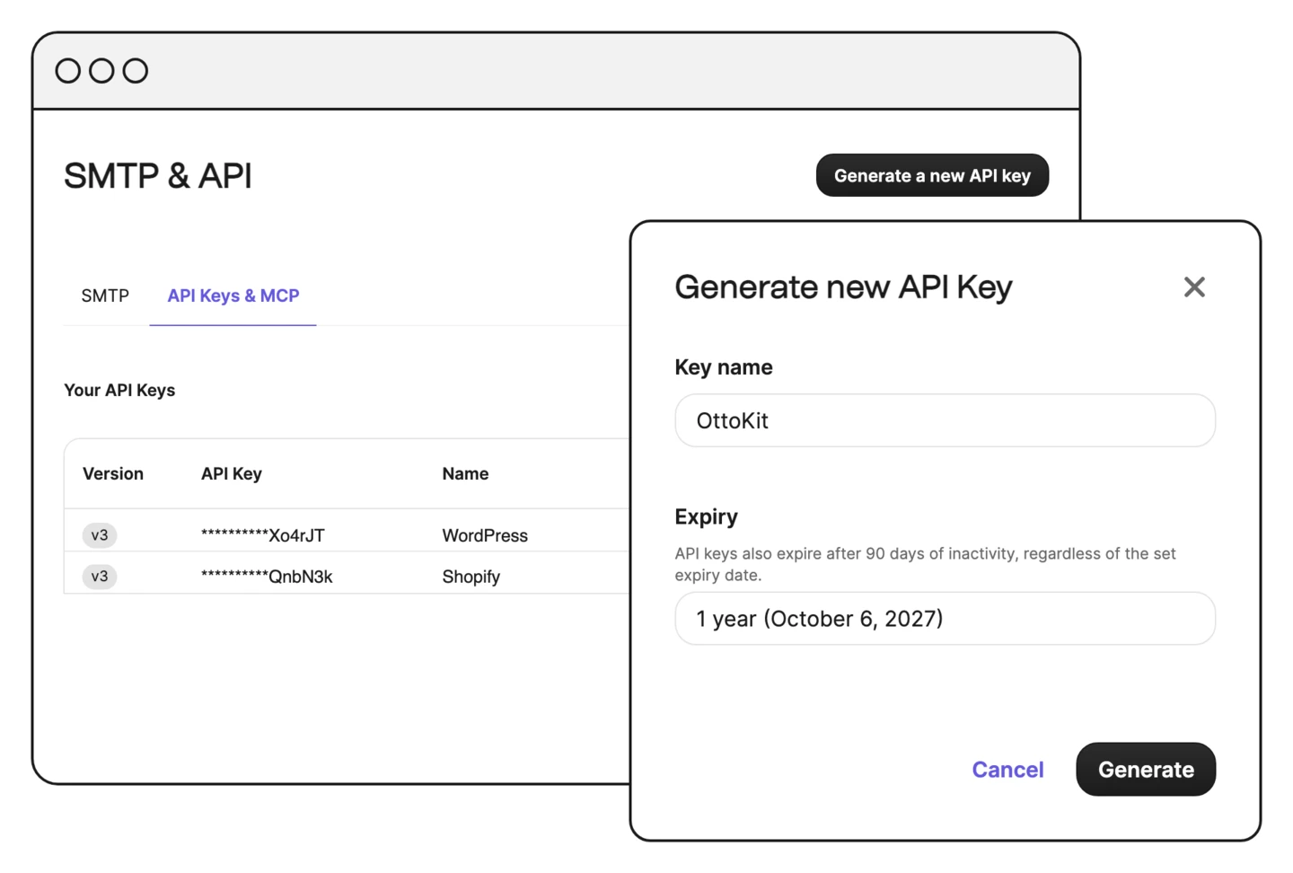Click the Generate button in dialog
The width and height of the screenshot is (1293, 873).
[x=1146, y=770]
